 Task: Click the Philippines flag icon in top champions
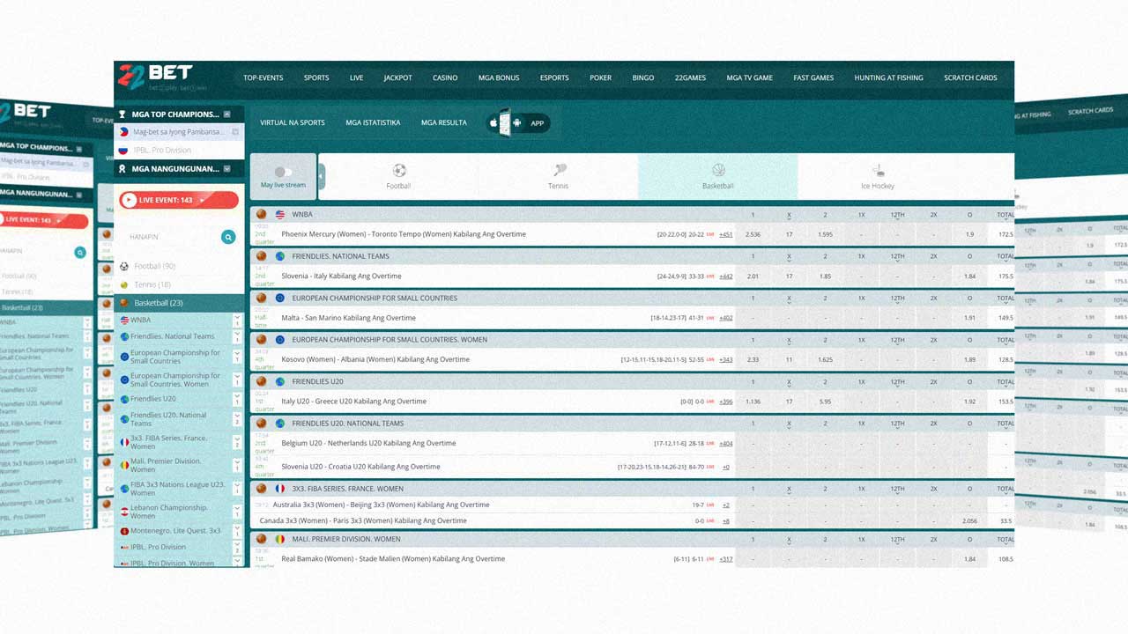(x=123, y=132)
